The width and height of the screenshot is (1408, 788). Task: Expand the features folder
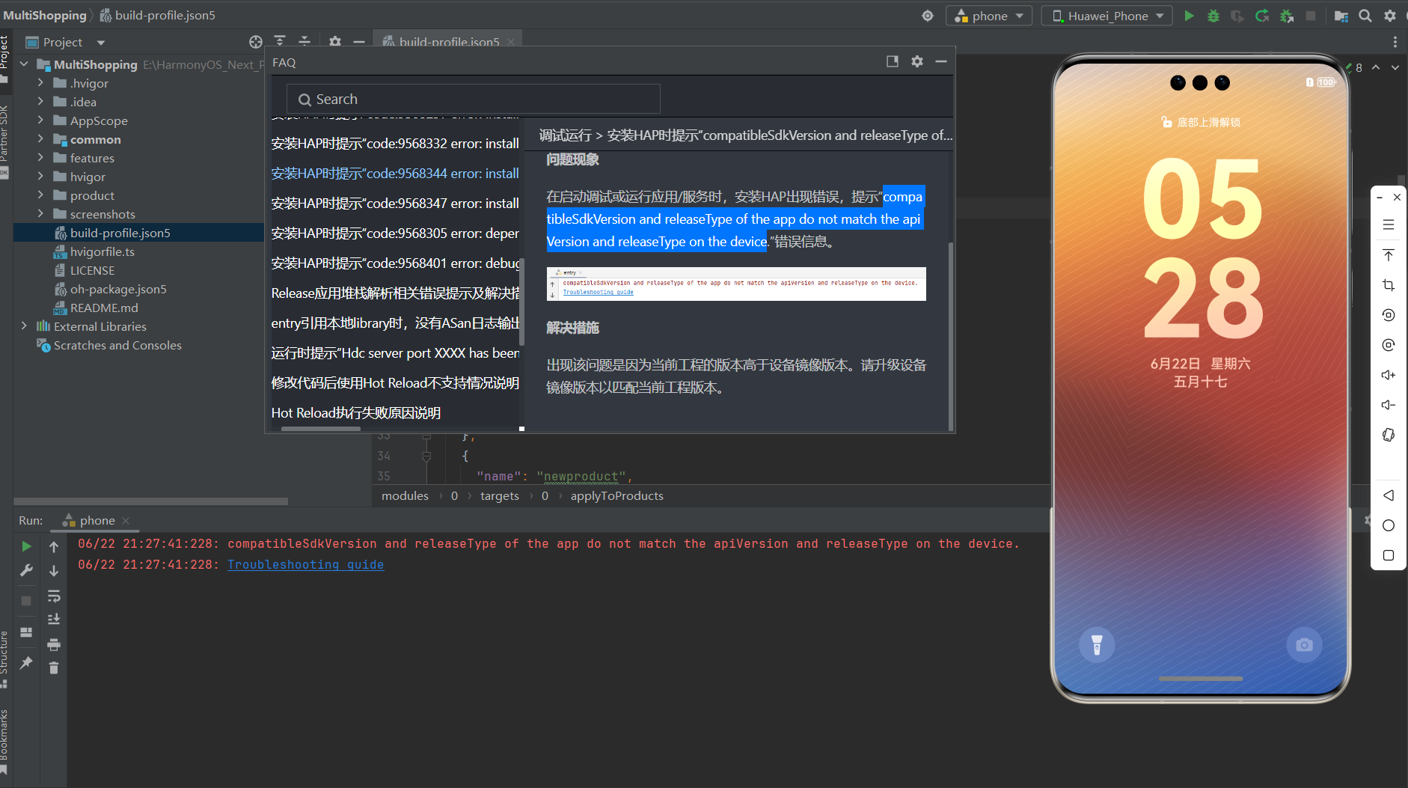[40, 158]
